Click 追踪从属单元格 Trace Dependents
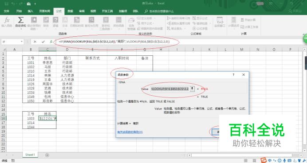The width and height of the screenshot is (307, 163). [178, 23]
